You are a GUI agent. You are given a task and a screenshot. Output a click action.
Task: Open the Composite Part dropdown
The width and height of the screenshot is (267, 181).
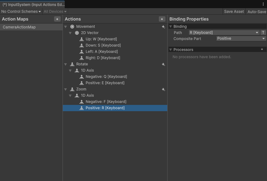click(241, 39)
